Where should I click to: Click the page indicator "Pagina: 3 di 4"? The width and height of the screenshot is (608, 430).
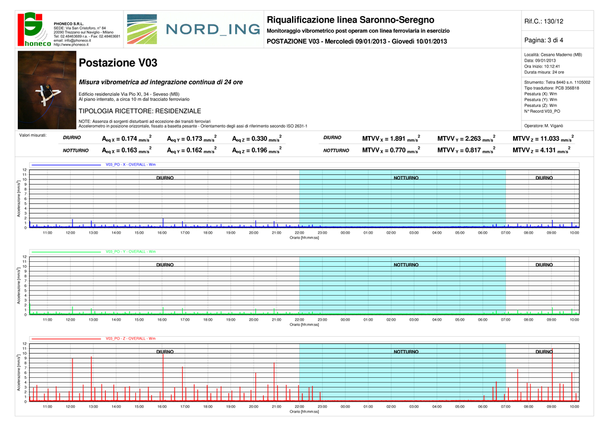point(544,40)
